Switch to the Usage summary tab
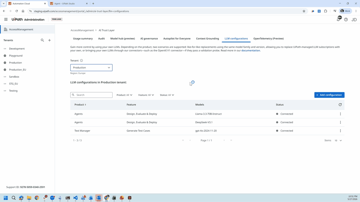The height and width of the screenshot is (202, 360). click(x=83, y=39)
